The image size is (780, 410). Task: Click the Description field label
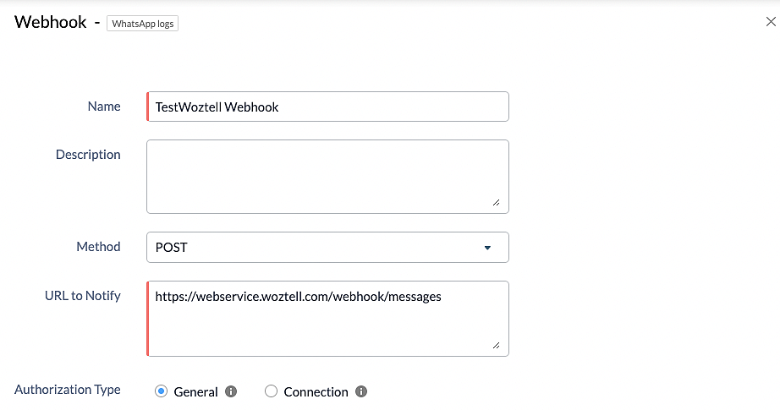[88, 155]
